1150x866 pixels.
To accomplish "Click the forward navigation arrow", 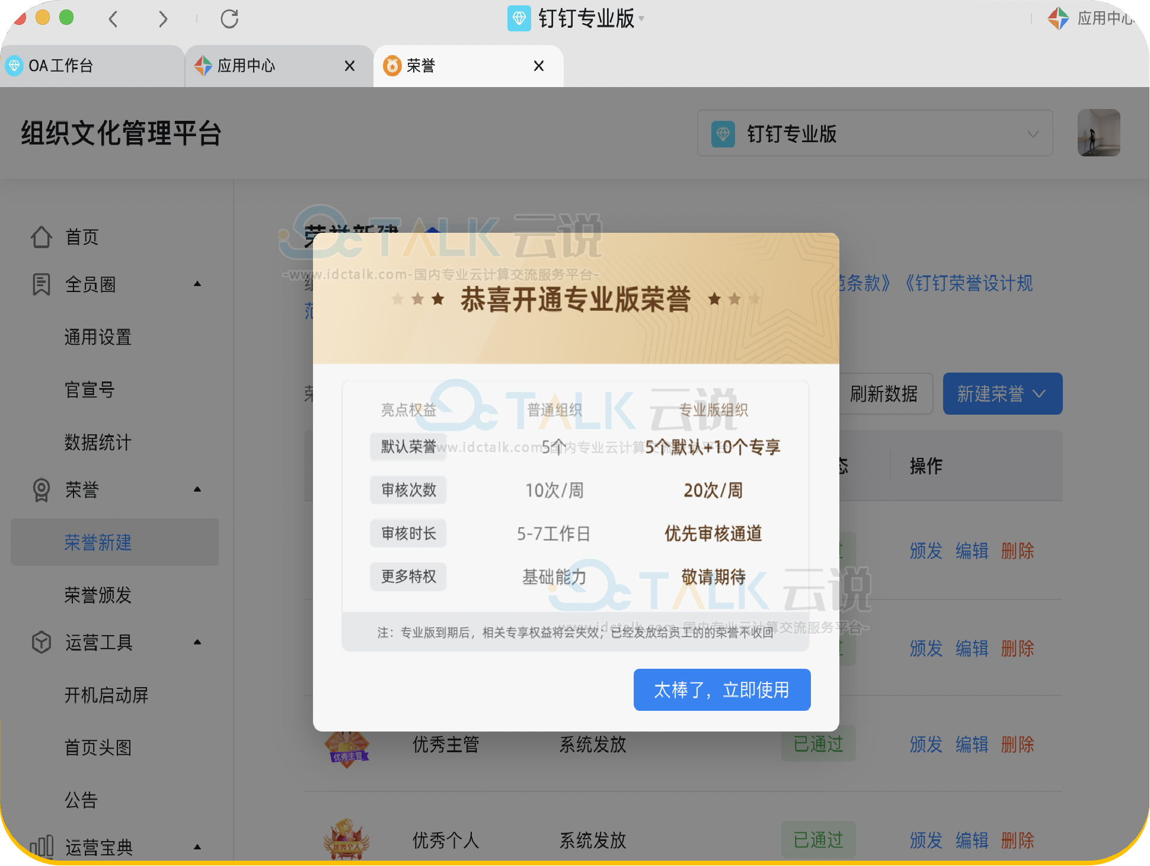I will (x=163, y=19).
